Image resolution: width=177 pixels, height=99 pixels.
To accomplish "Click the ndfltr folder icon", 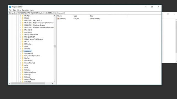I will [x=23, y=65].
